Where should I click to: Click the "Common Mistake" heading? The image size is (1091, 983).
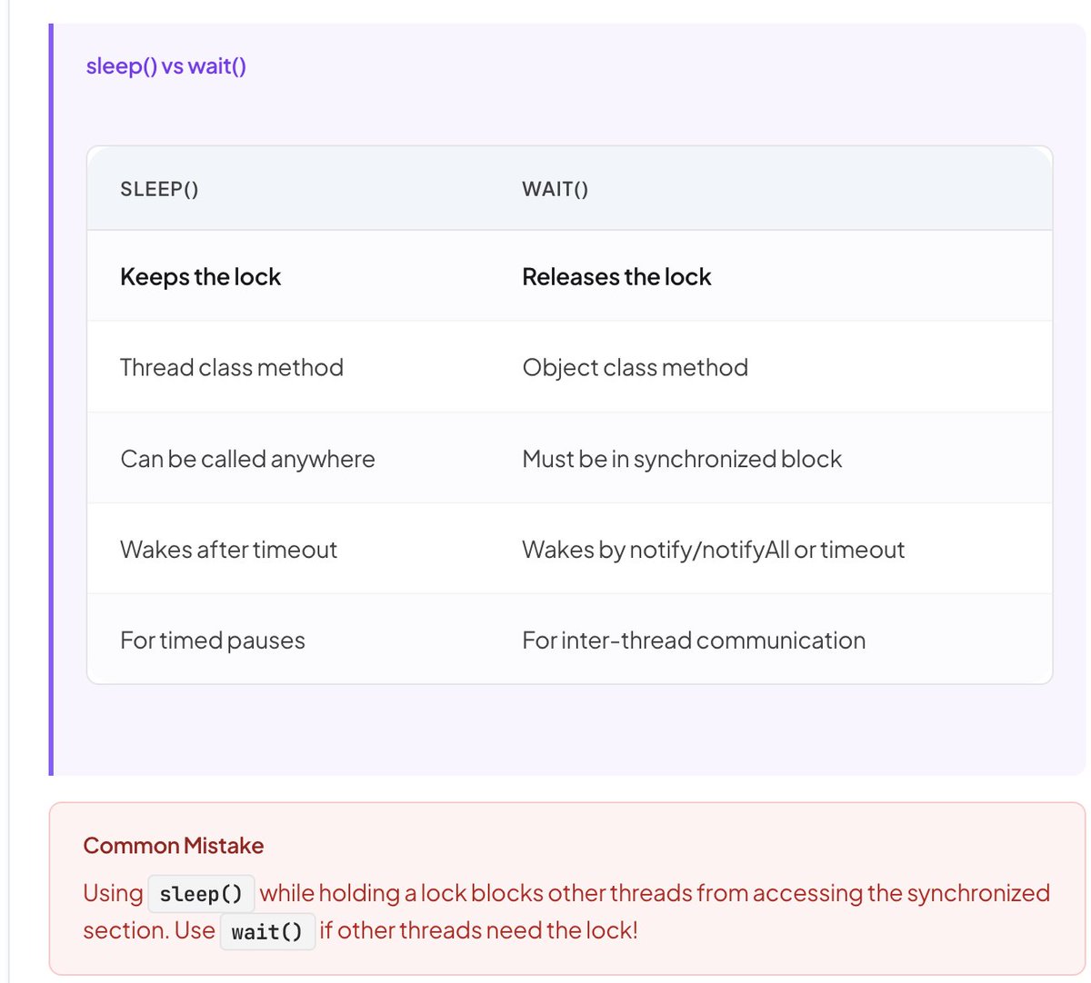(x=174, y=845)
